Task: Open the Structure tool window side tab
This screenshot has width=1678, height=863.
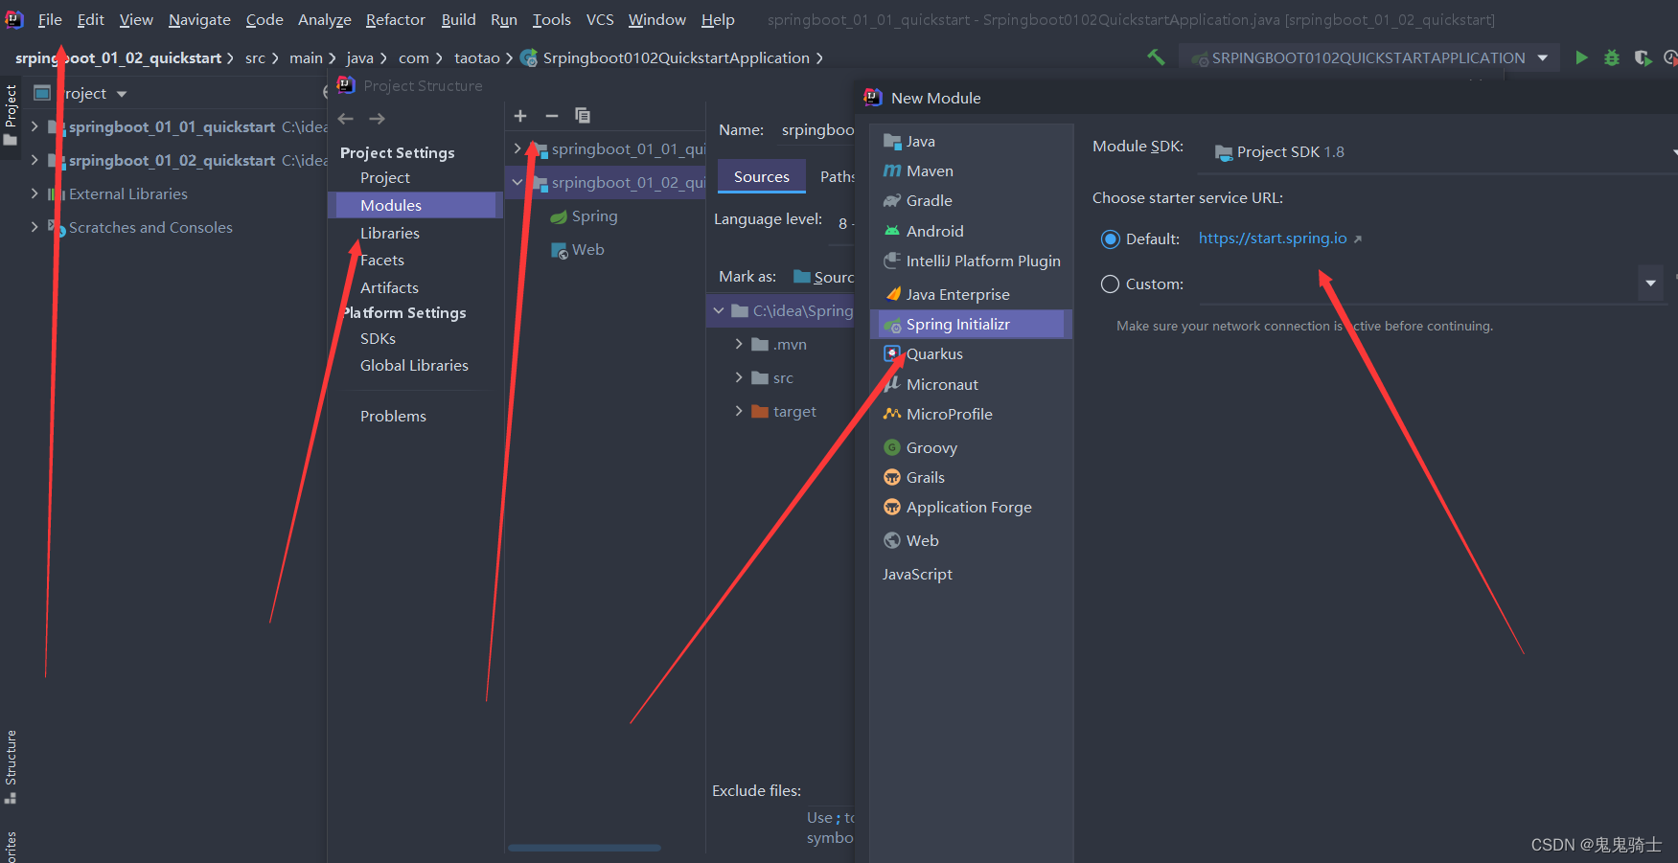Action: (x=11, y=766)
